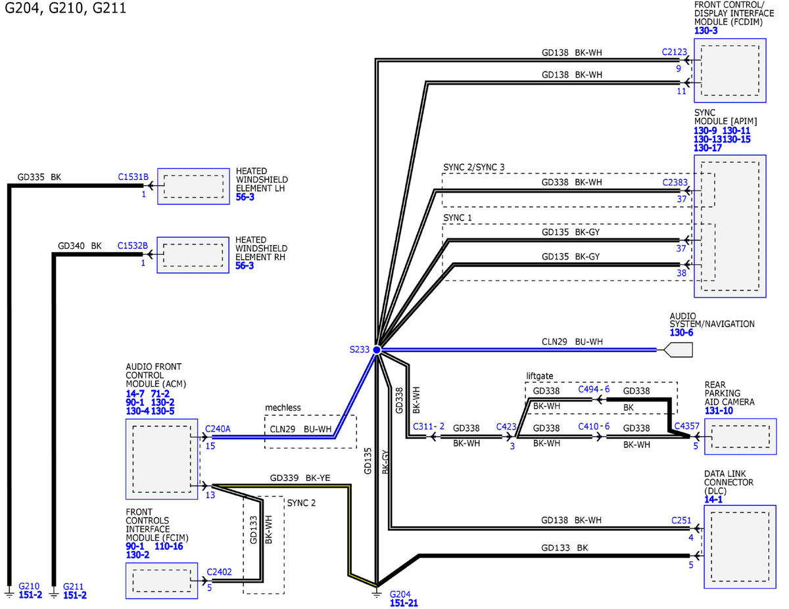The image size is (789, 609).
Task: Open page reference 151-21 under G204
Action: pyautogui.click(x=404, y=603)
